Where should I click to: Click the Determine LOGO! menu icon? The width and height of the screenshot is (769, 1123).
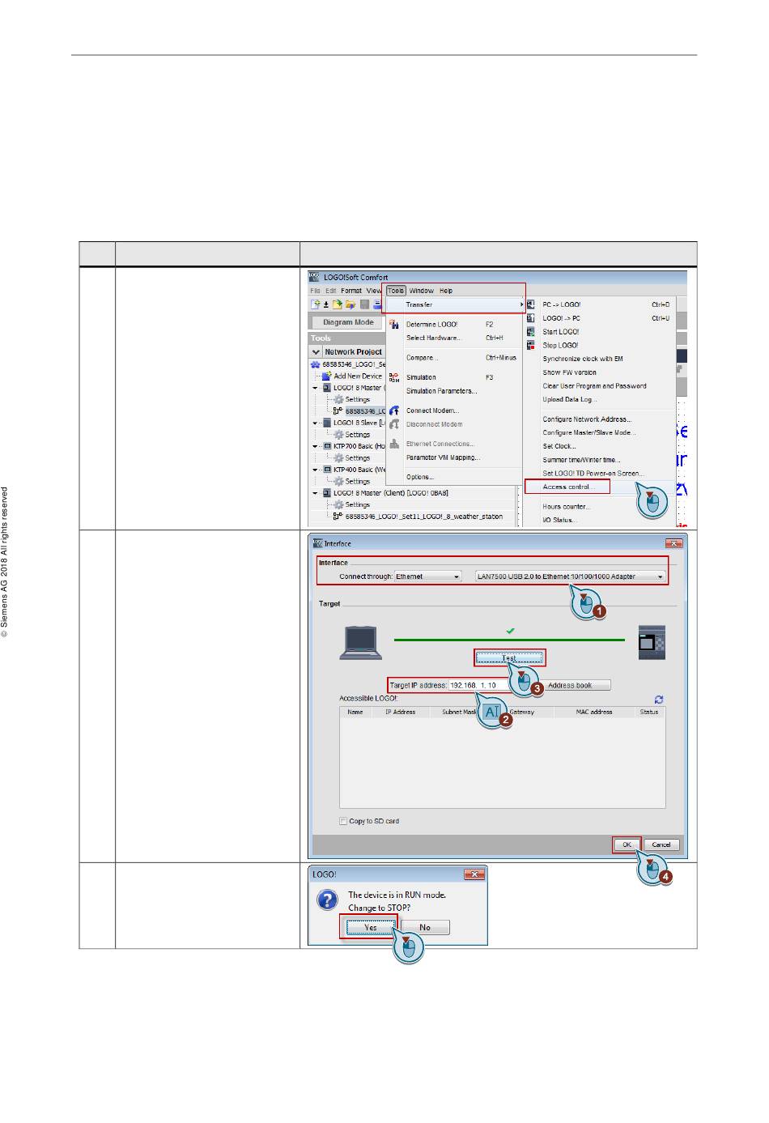click(394, 324)
